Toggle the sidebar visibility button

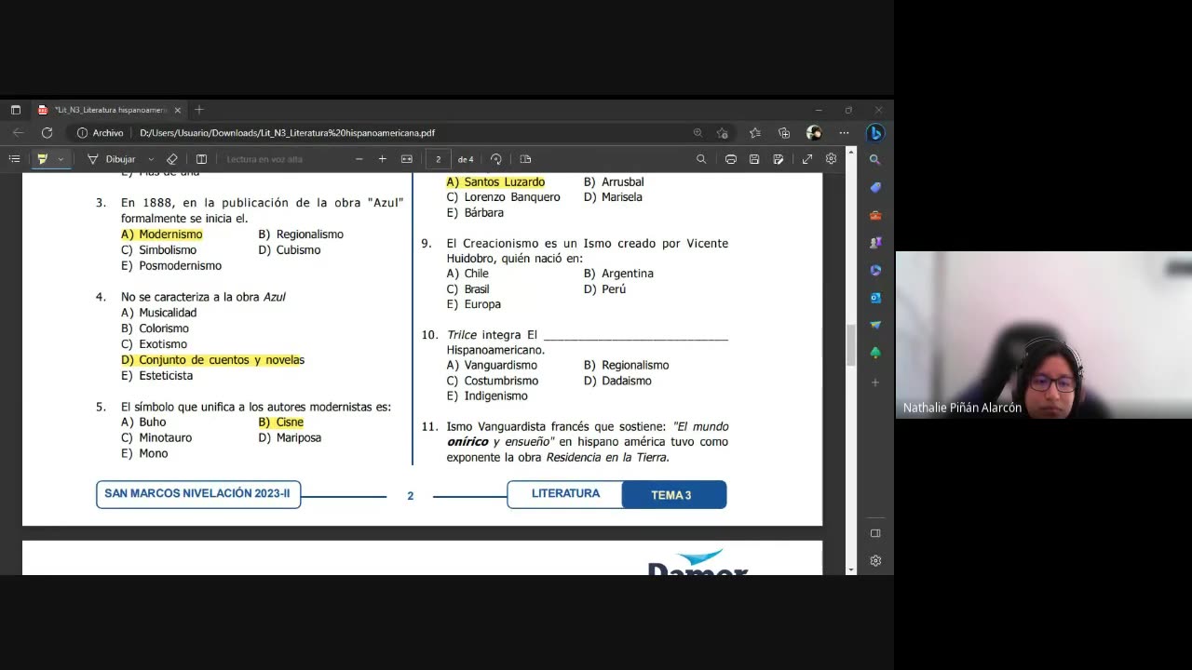875,533
